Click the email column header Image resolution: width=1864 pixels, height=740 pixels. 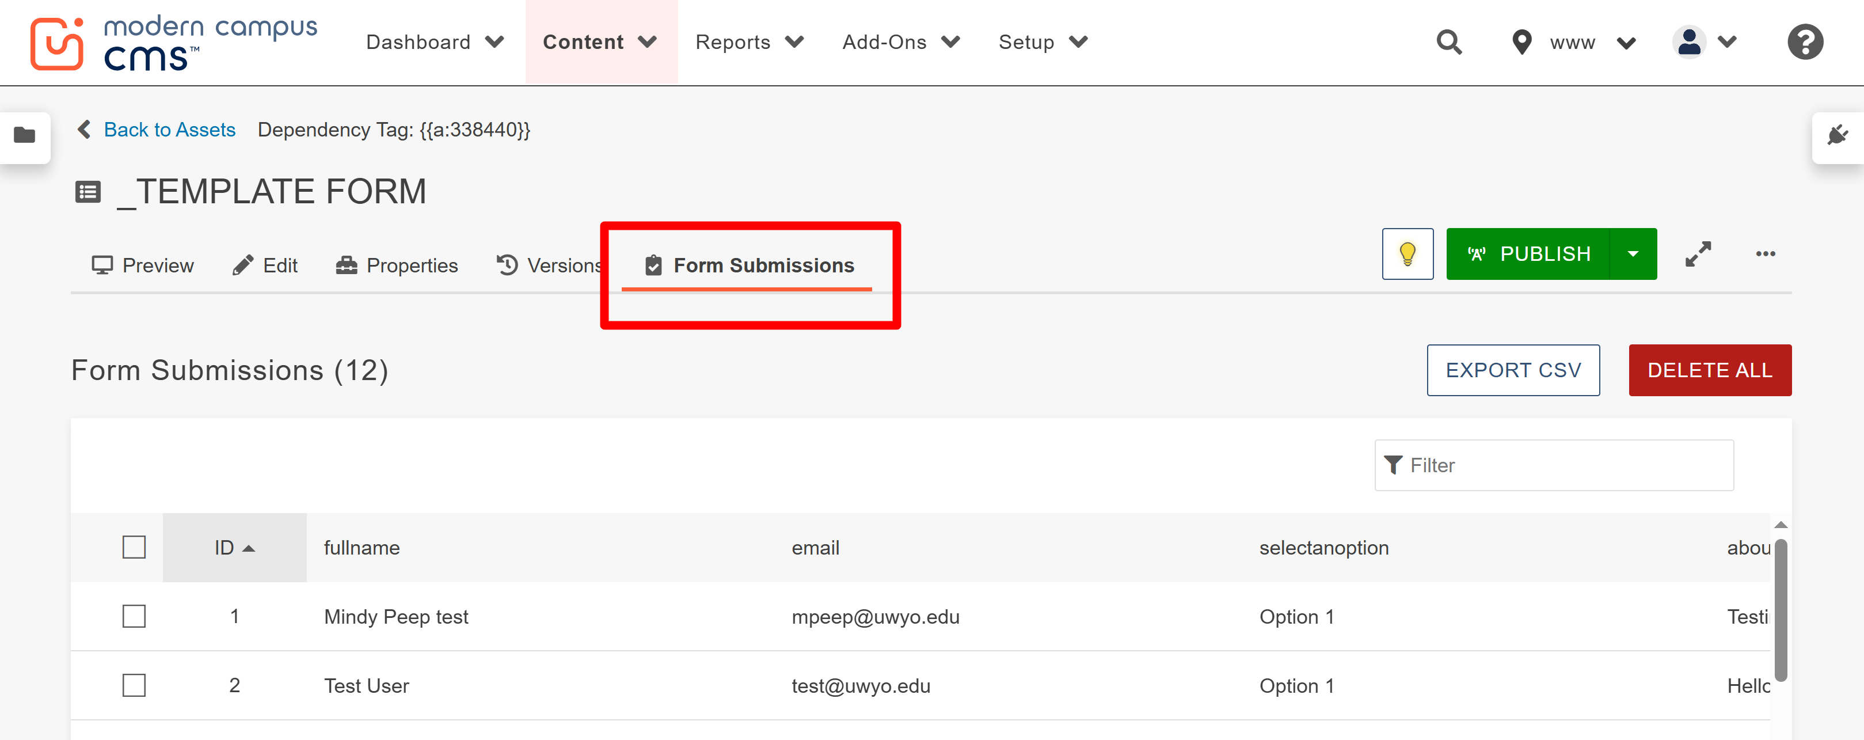click(816, 548)
